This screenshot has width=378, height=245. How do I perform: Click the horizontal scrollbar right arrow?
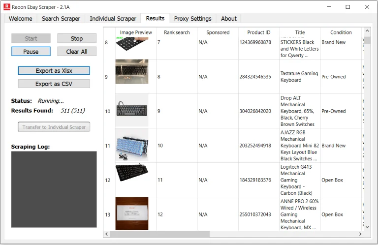click(x=360, y=234)
